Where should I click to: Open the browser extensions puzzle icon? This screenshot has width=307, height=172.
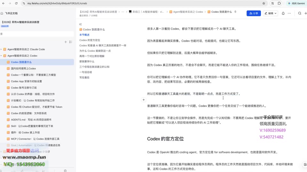coord(279,3)
